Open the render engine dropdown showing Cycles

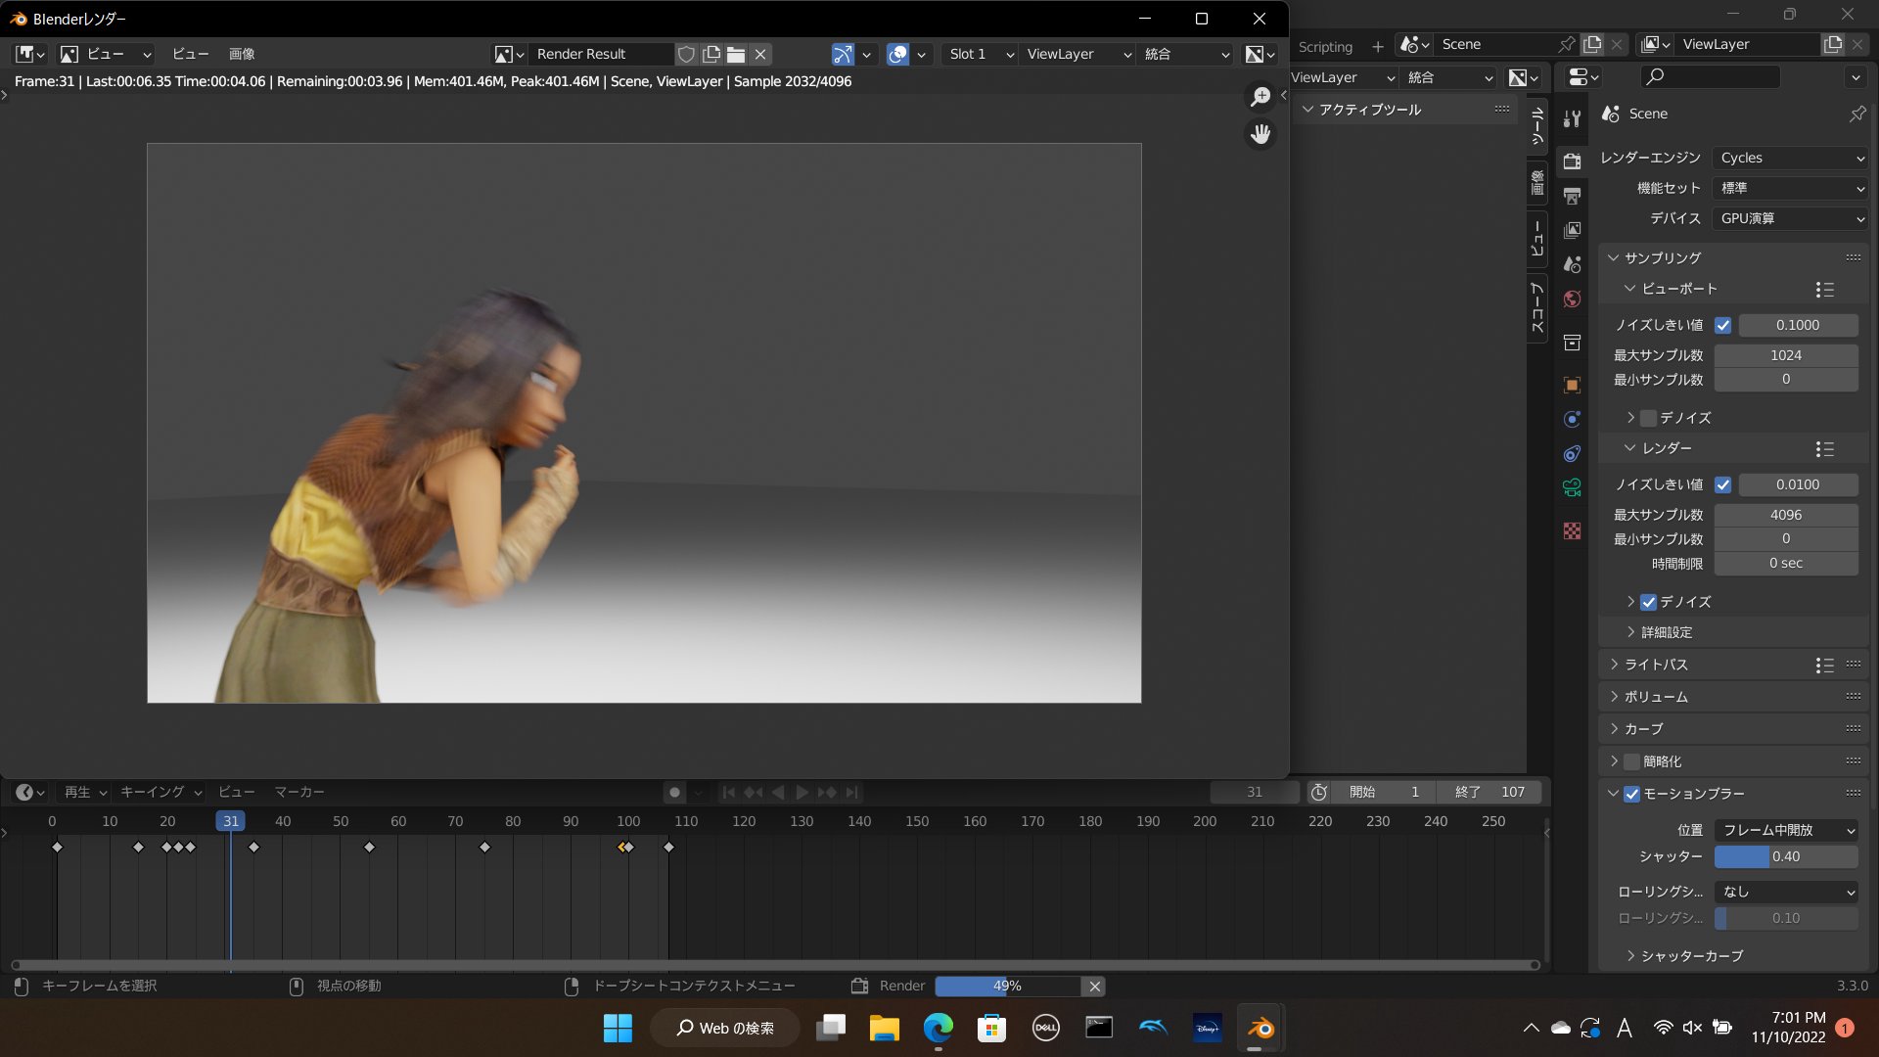[1789, 157]
